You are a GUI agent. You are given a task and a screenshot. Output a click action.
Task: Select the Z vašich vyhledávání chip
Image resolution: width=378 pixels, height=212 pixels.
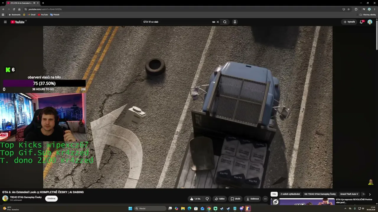290,194
